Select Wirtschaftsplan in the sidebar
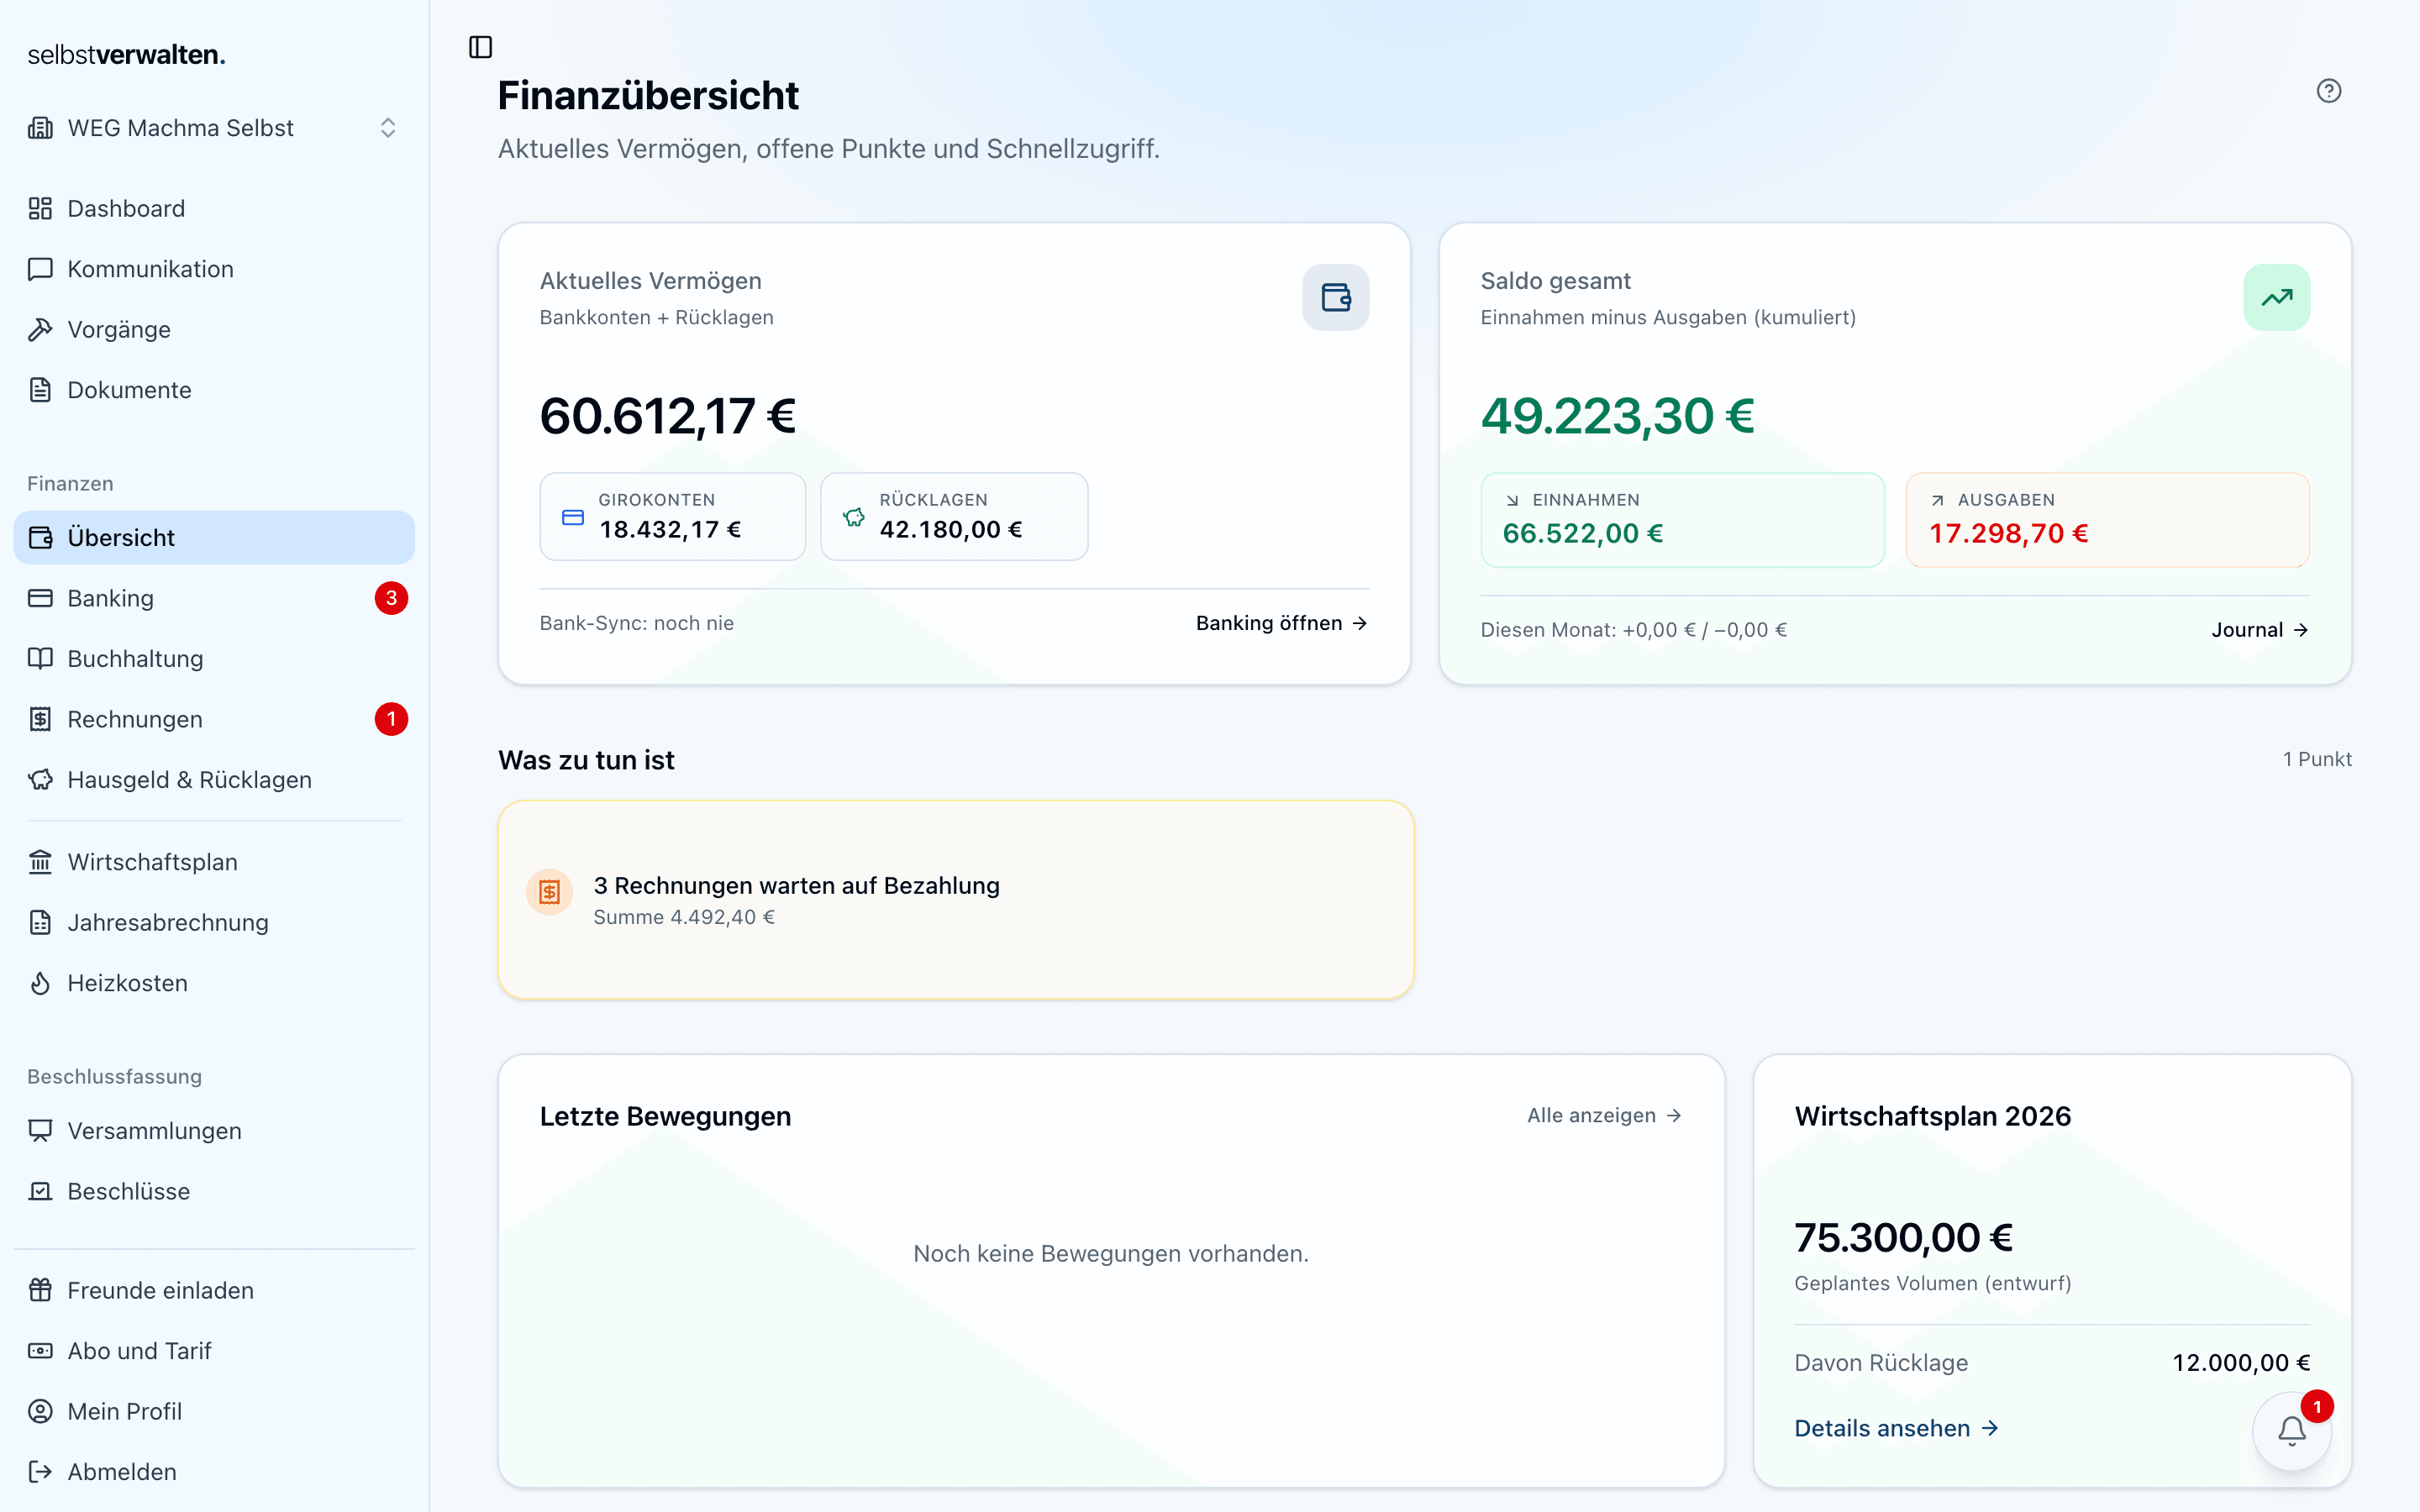2420x1512 pixels. tap(214, 862)
